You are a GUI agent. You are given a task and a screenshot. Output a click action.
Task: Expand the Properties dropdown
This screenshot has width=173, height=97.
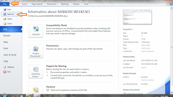pyautogui.click(x=128, y=29)
